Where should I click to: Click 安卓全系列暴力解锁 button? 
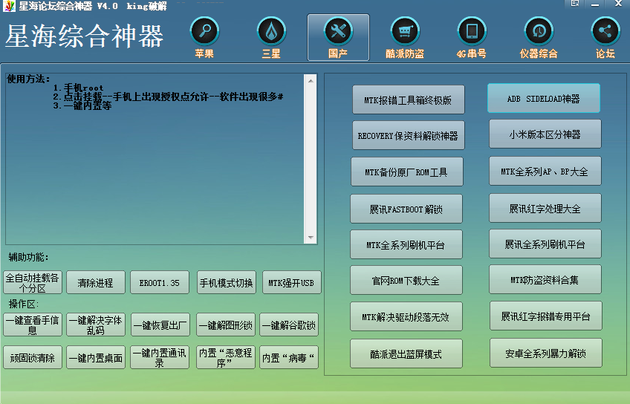coord(545,353)
